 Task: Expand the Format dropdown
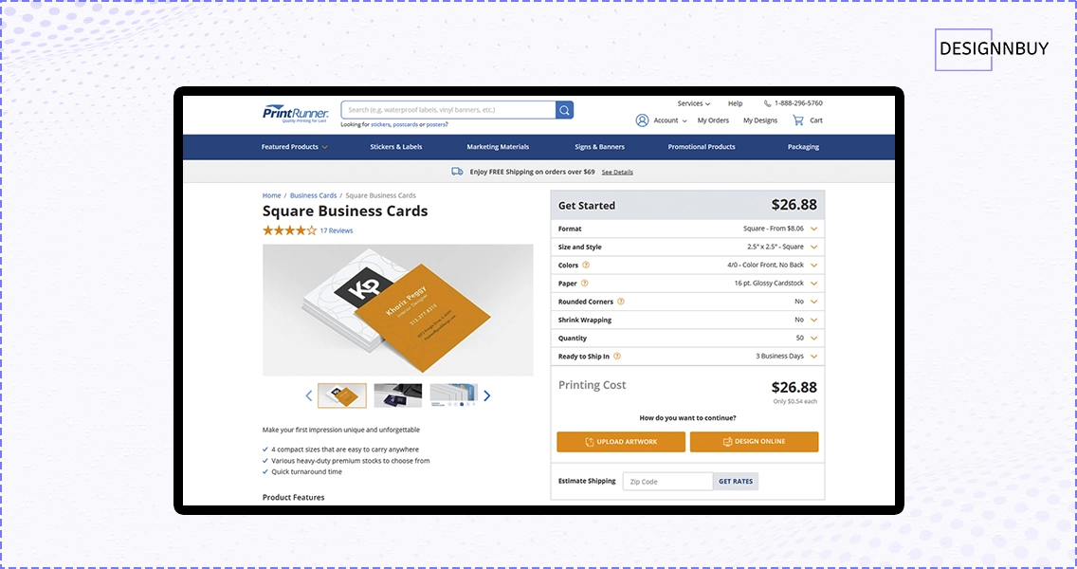814,229
